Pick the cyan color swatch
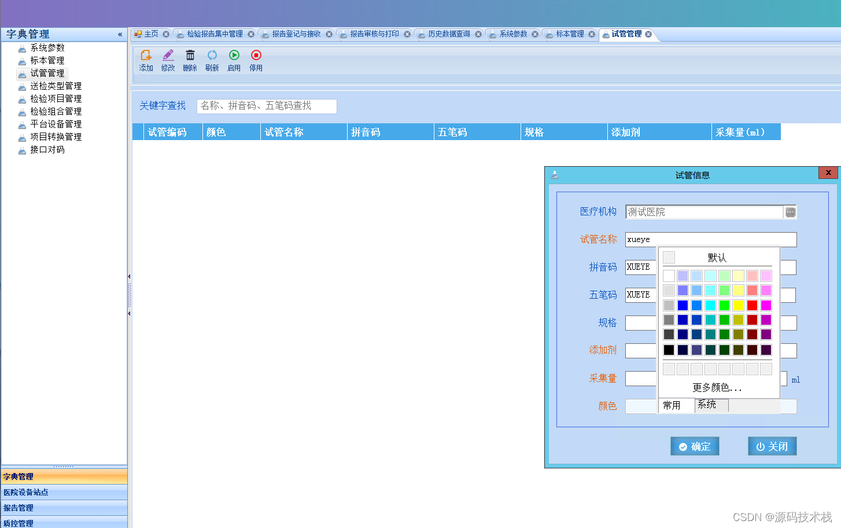This screenshot has height=528, width=841. click(710, 305)
